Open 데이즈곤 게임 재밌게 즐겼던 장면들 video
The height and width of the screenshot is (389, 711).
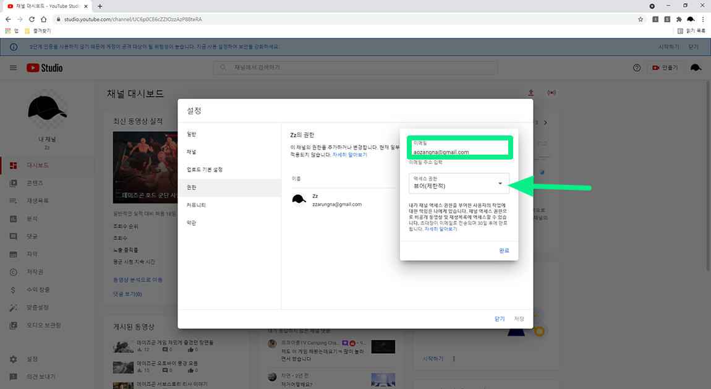point(175,343)
